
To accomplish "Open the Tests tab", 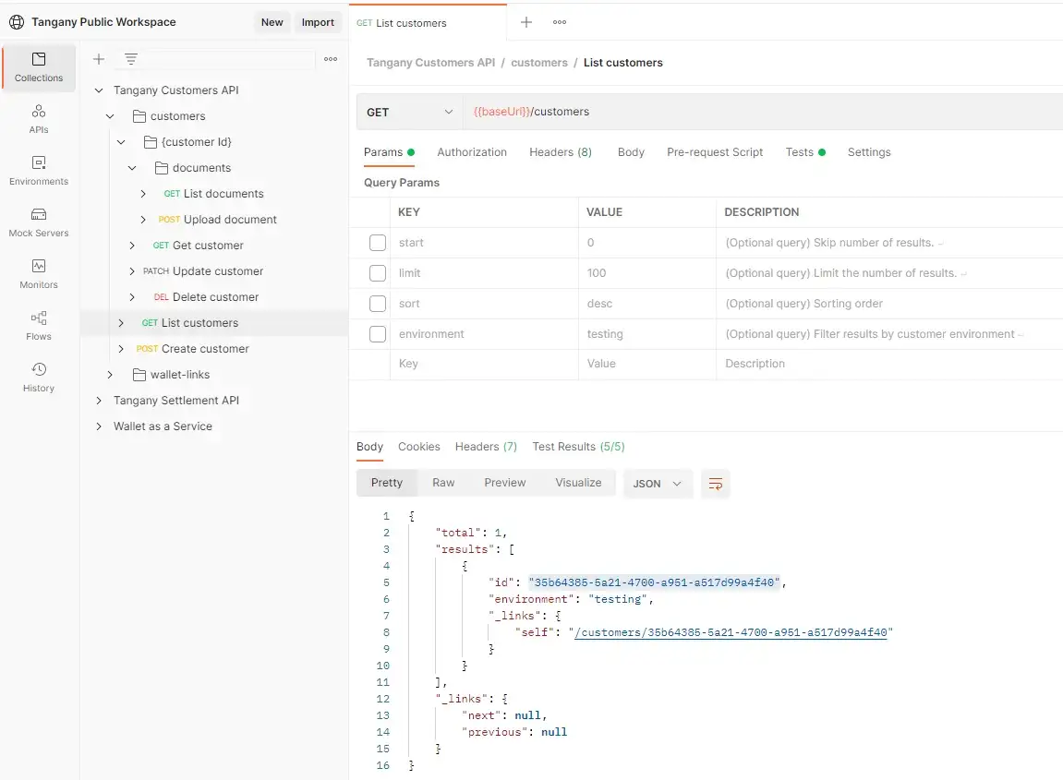I will tap(805, 152).
